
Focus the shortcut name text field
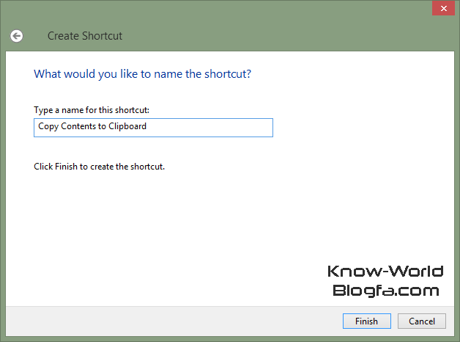[x=153, y=127]
